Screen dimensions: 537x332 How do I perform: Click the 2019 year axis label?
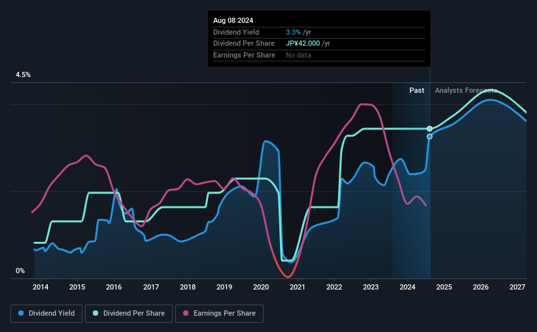tap(224, 287)
